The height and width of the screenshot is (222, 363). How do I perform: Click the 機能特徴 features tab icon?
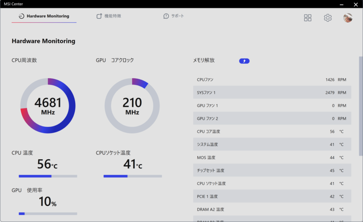tap(99, 16)
